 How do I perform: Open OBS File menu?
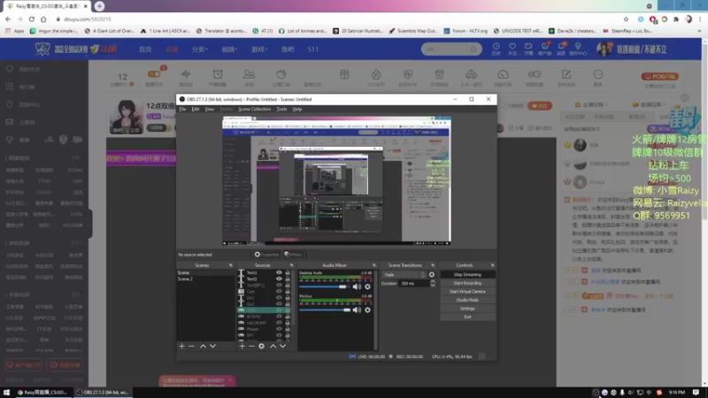tap(182, 109)
